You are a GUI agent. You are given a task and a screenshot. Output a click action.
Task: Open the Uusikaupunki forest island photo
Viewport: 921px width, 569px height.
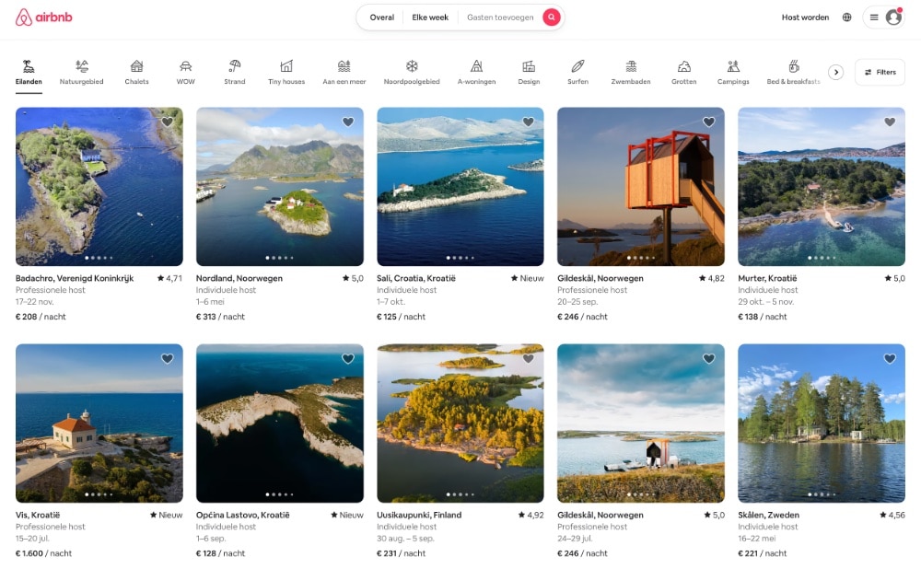460,423
